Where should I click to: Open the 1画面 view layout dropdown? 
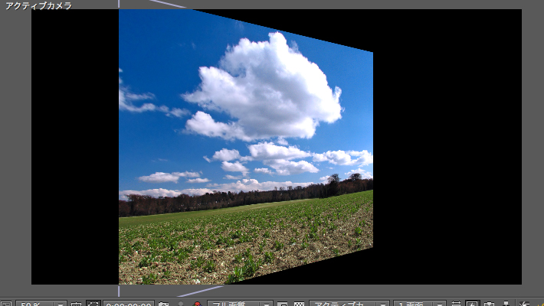(x=419, y=304)
